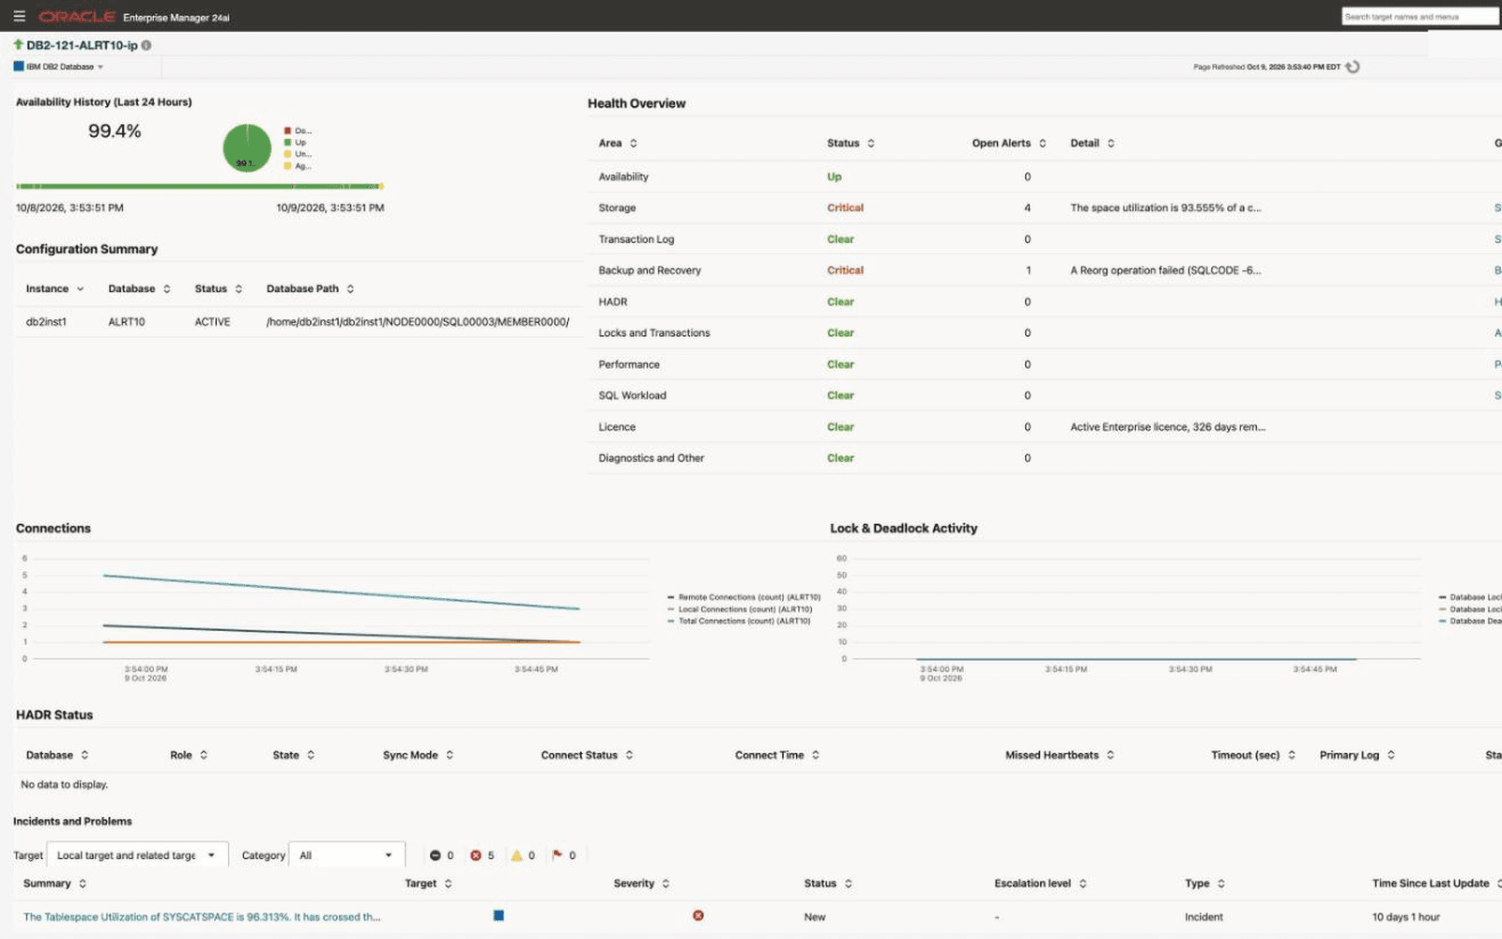Screen dimensions: 1502x939
Task: Click the space utilization 93.555% detail text
Action: [x=1166, y=208]
